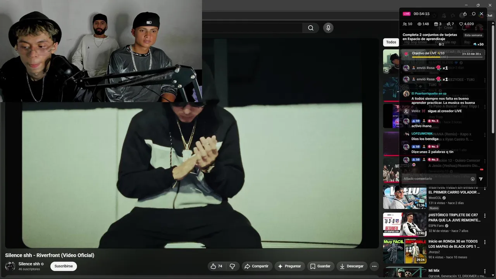The width and height of the screenshot is (496, 279).
Task: Open the Mi Mix playlist title
Action: (434, 270)
